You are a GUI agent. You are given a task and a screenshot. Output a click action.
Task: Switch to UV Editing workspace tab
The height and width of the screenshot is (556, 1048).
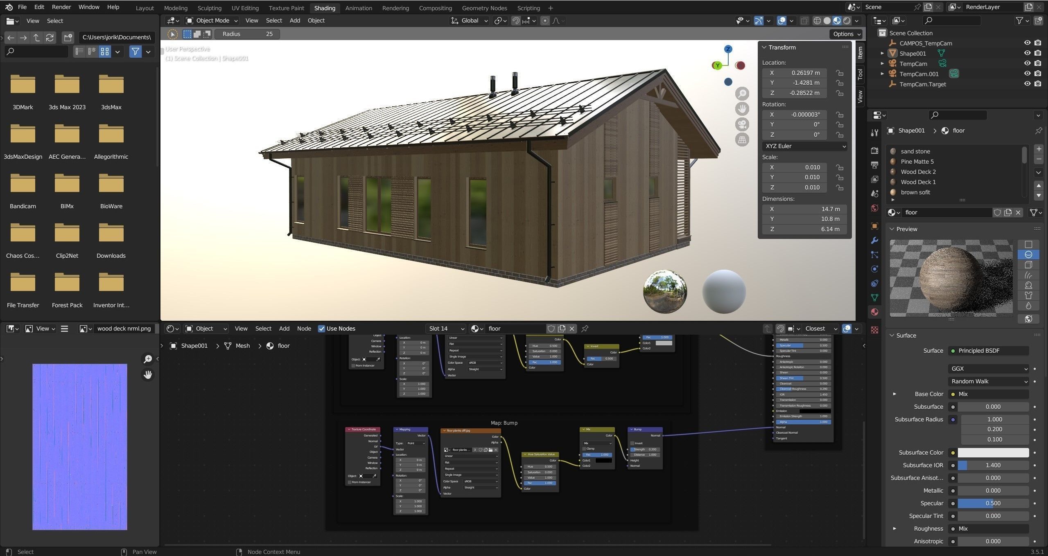click(245, 8)
